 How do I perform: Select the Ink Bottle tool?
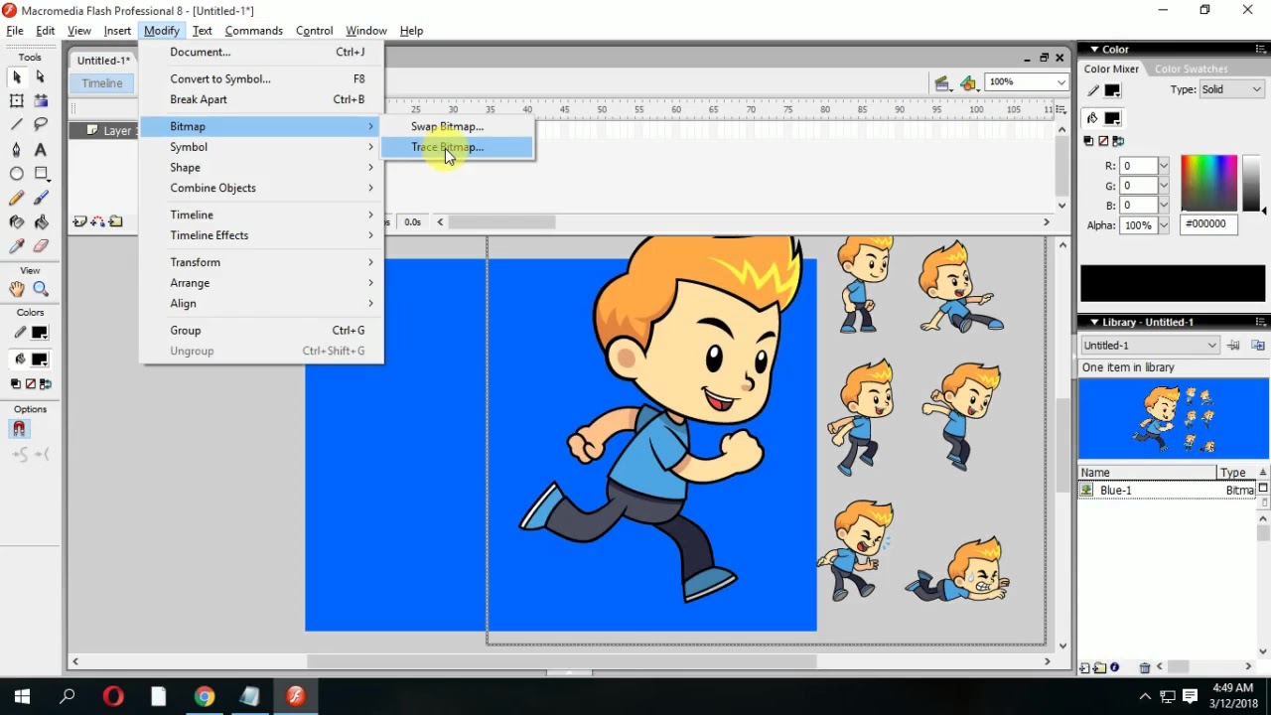(x=17, y=221)
